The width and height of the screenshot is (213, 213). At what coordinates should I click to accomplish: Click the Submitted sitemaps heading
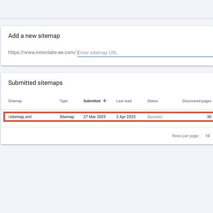(35, 83)
